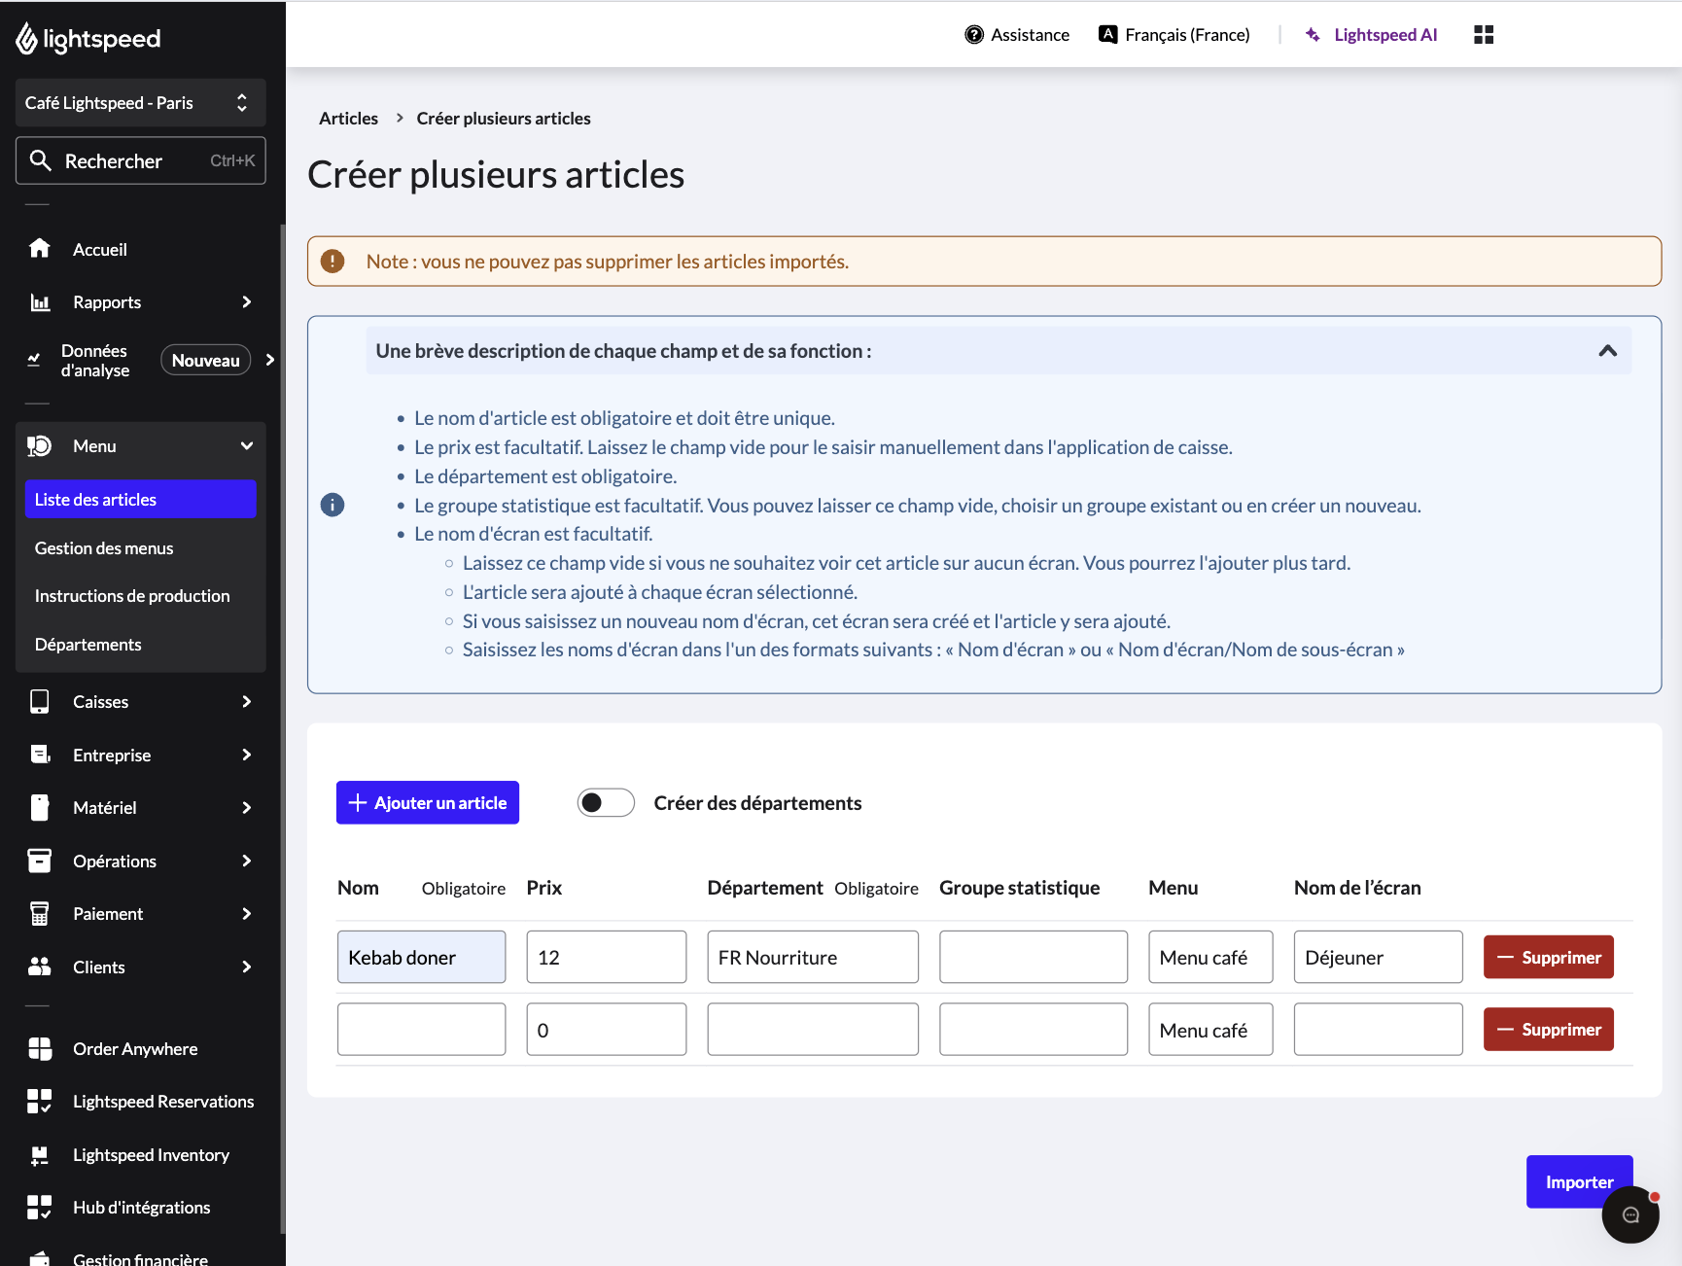Click the Kebab doner name field
Viewport: 1682px width, 1266px height.
click(421, 957)
